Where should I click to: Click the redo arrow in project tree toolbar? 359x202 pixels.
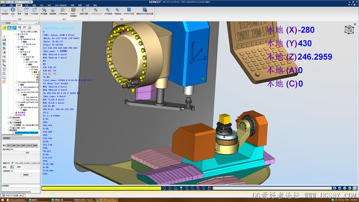click(x=24, y=27)
